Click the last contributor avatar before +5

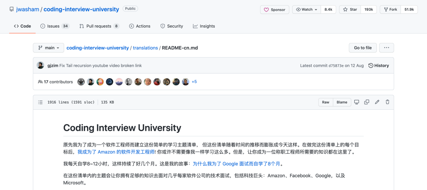click(x=185, y=82)
